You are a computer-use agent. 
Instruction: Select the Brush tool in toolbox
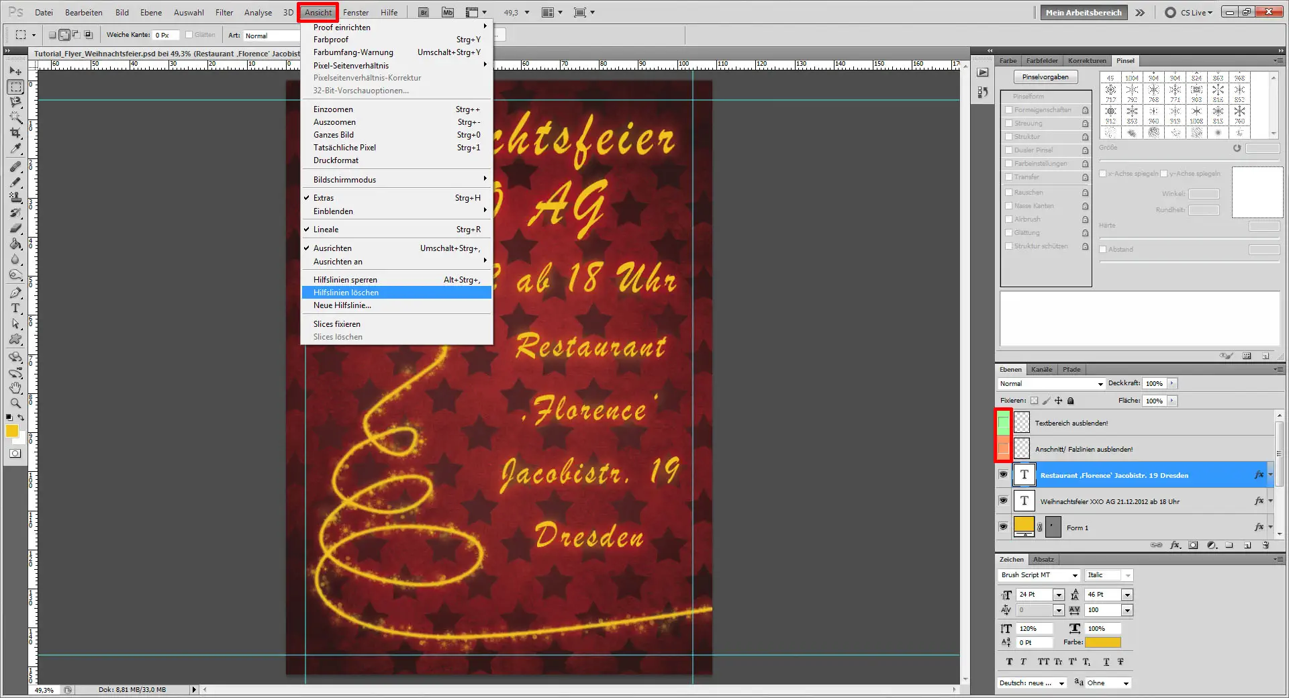pyautogui.click(x=15, y=183)
